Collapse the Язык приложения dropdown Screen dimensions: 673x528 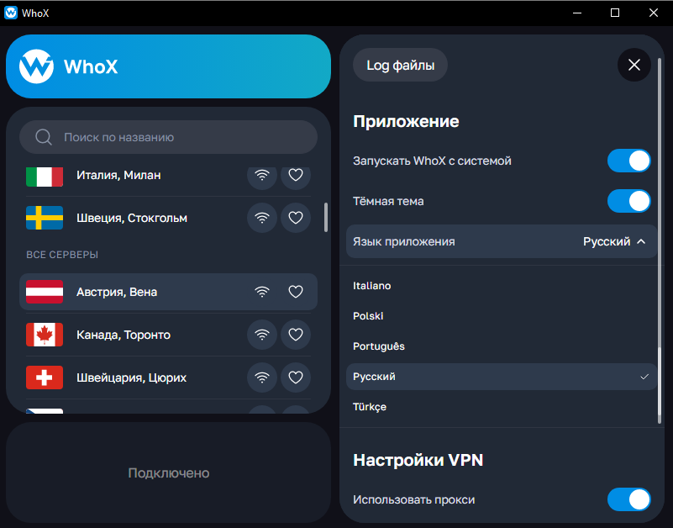502,241
